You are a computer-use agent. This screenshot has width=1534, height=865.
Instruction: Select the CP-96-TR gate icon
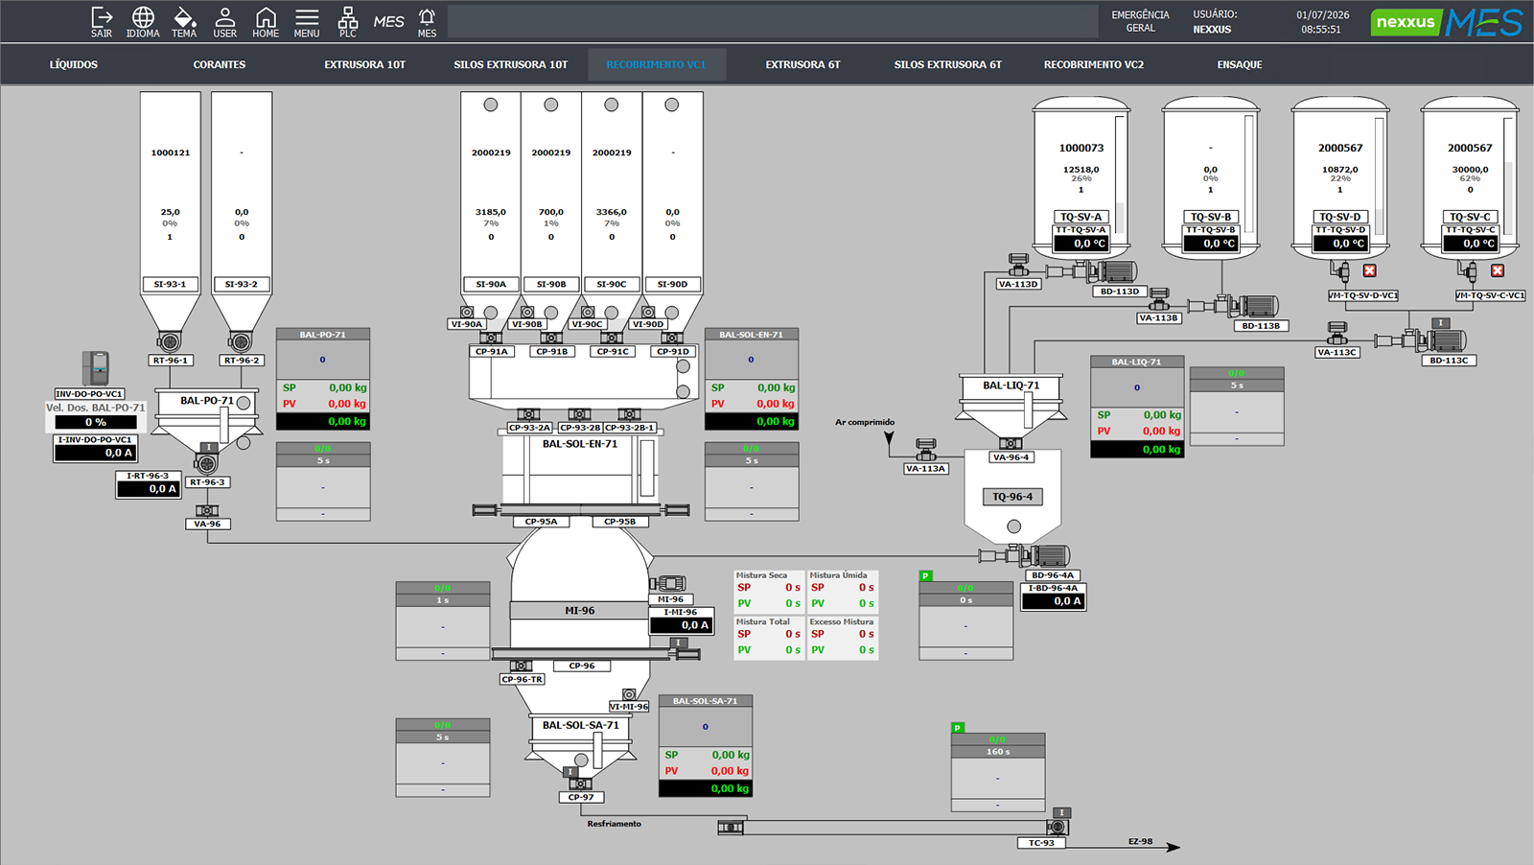(521, 666)
